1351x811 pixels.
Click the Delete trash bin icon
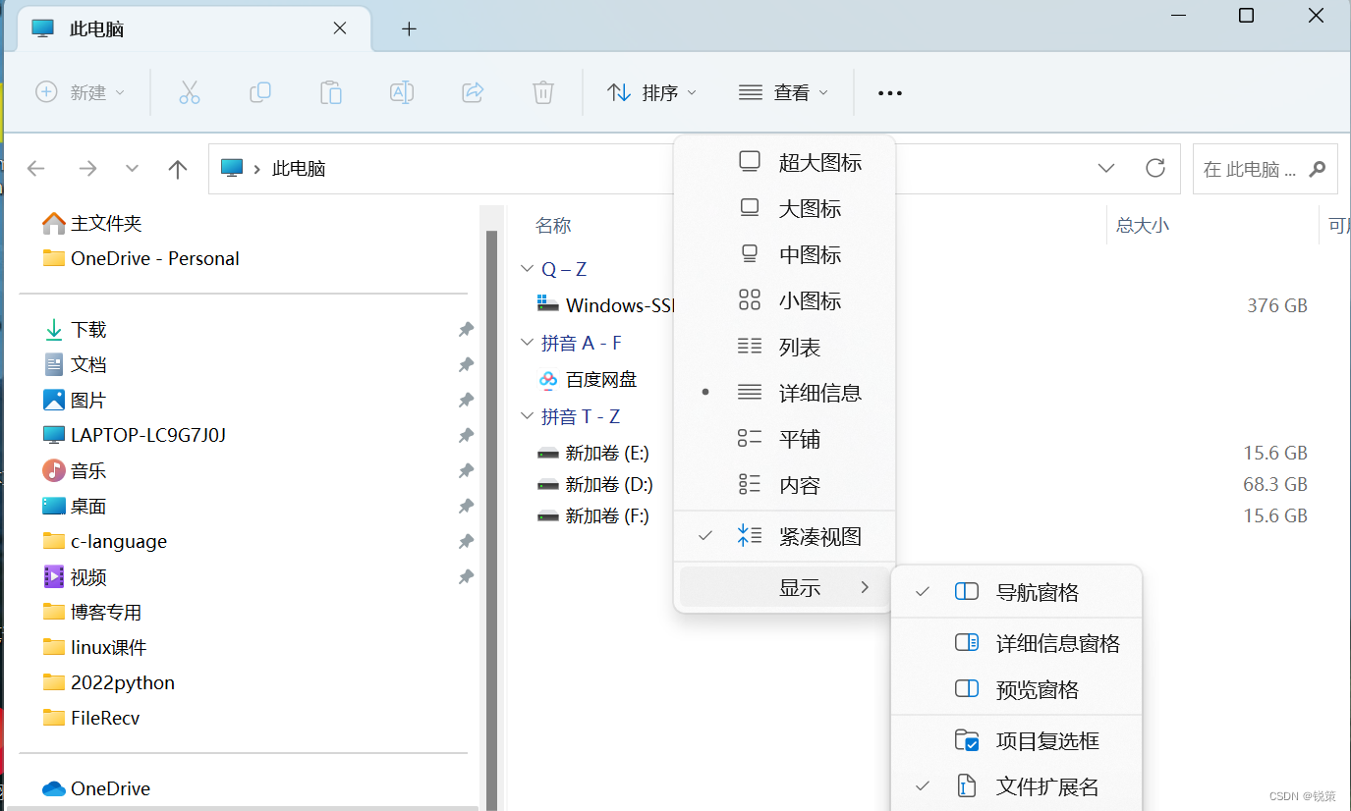pos(543,92)
